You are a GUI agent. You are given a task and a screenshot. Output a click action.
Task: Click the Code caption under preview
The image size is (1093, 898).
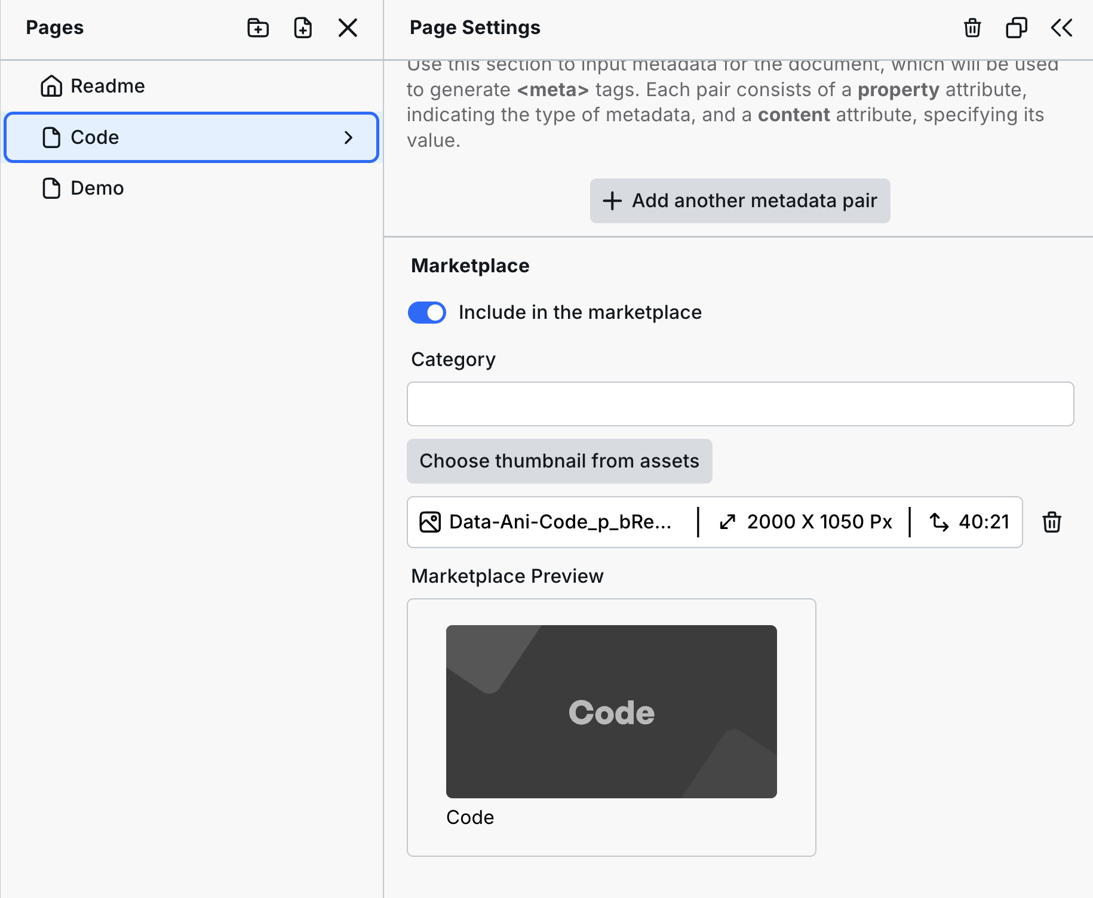[x=470, y=817]
